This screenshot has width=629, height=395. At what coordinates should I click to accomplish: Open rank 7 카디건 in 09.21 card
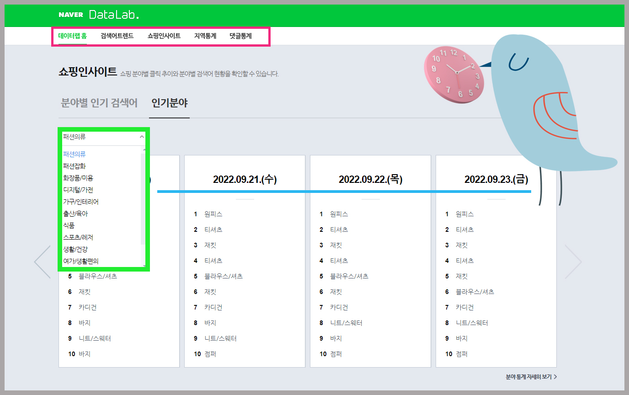point(213,307)
